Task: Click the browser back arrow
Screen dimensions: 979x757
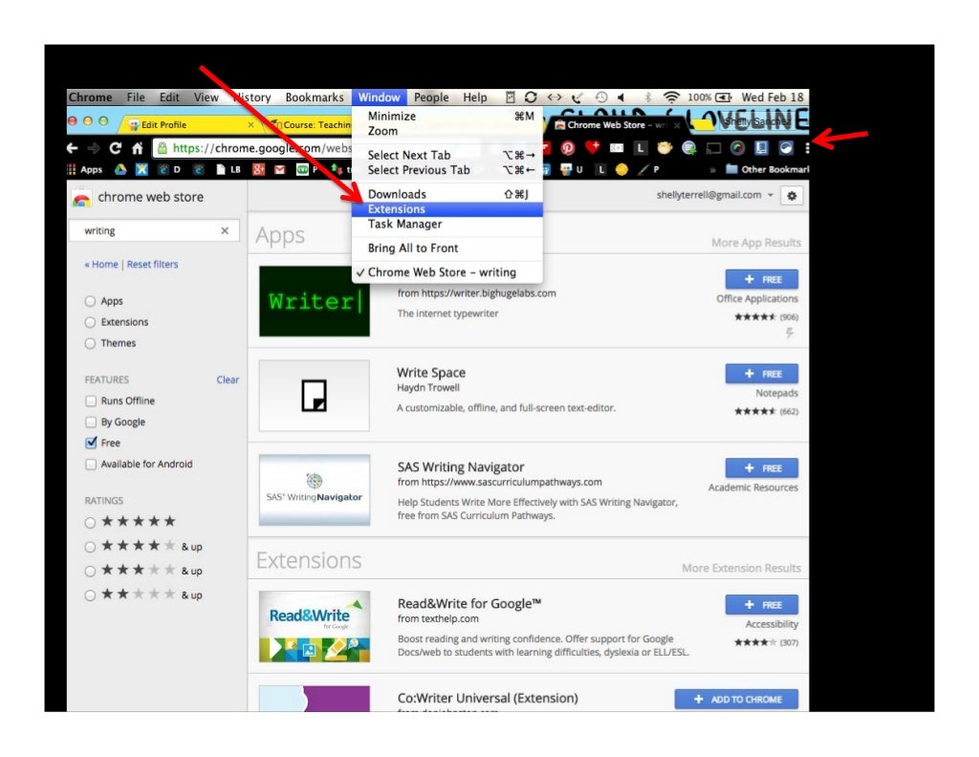Action: pos(73,148)
